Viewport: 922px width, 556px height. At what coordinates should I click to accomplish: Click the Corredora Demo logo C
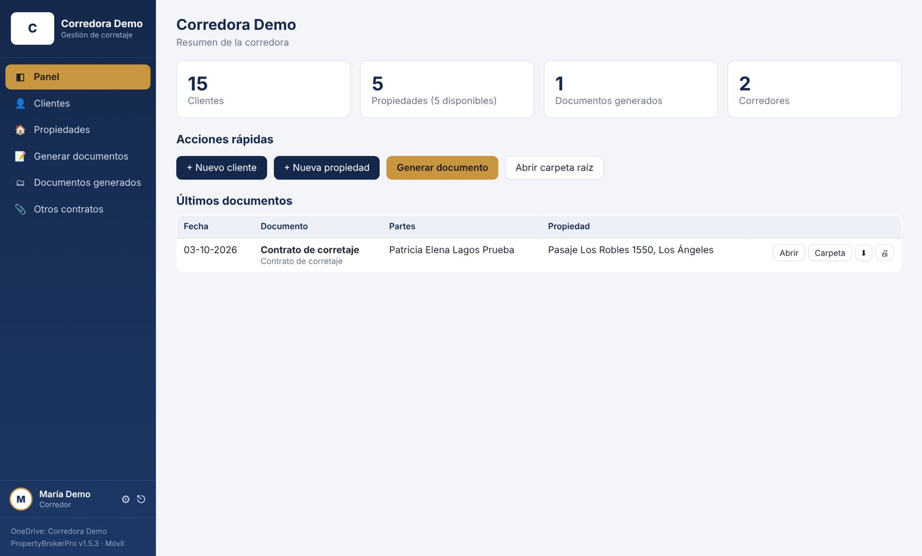[x=32, y=28]
